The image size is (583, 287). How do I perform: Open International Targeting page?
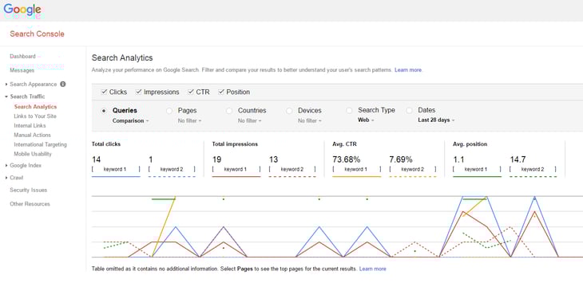coord(40,144)
